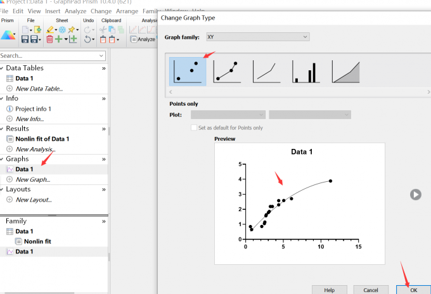The width and height of the screenshot is (431, 294).
Task: Open the Prism logo menu
Action: tap(8, 35)
